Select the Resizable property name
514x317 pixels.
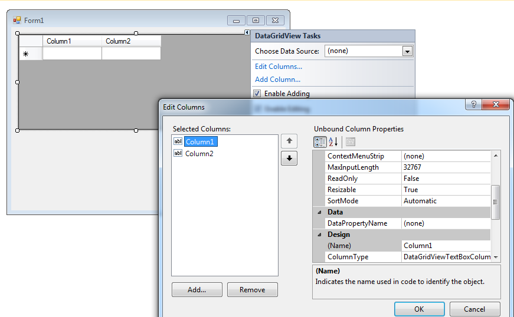click(342, 190)
